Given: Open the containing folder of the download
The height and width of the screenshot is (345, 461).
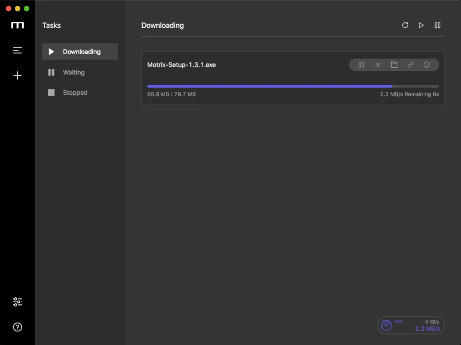Looking at the screenshot, I should point(394,65).
